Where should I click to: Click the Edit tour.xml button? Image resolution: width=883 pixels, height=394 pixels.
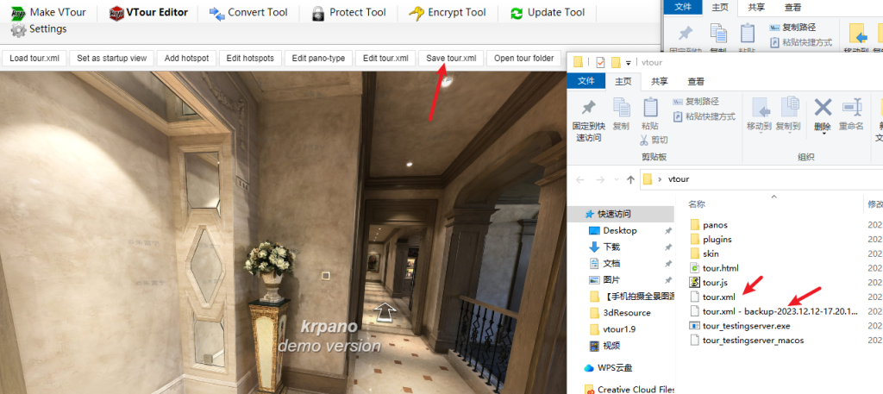point(385,59)
